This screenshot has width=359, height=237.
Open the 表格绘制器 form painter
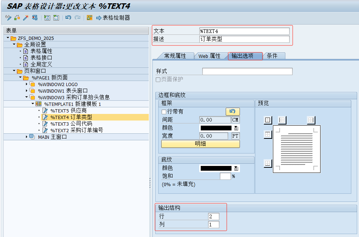pyautogui.click(x=113, y=18)
